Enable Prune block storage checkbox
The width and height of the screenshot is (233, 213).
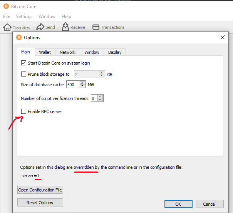click(23, 74)
